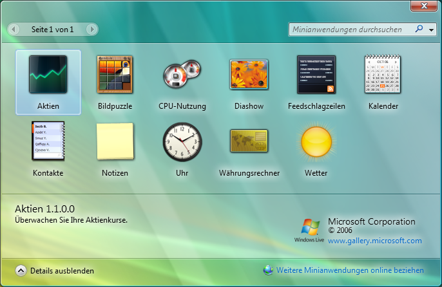Image resolution: width=442 pixels, height=287 pixels.
Task: Select the Aktien stocks gadget icon
Action: 48,75
